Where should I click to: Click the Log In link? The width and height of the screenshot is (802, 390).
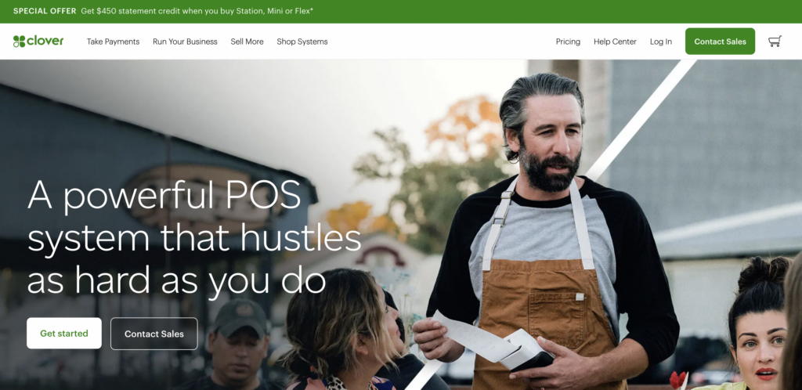(661, 42)
